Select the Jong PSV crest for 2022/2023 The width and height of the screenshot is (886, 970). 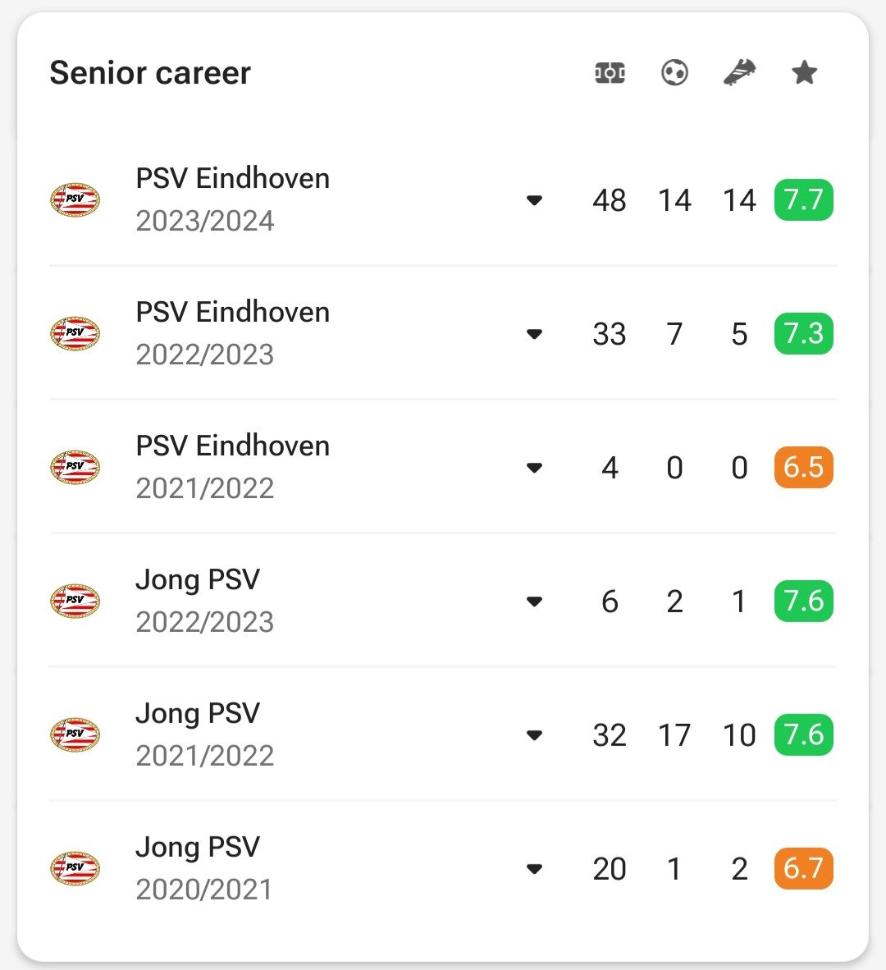[75, 601]
